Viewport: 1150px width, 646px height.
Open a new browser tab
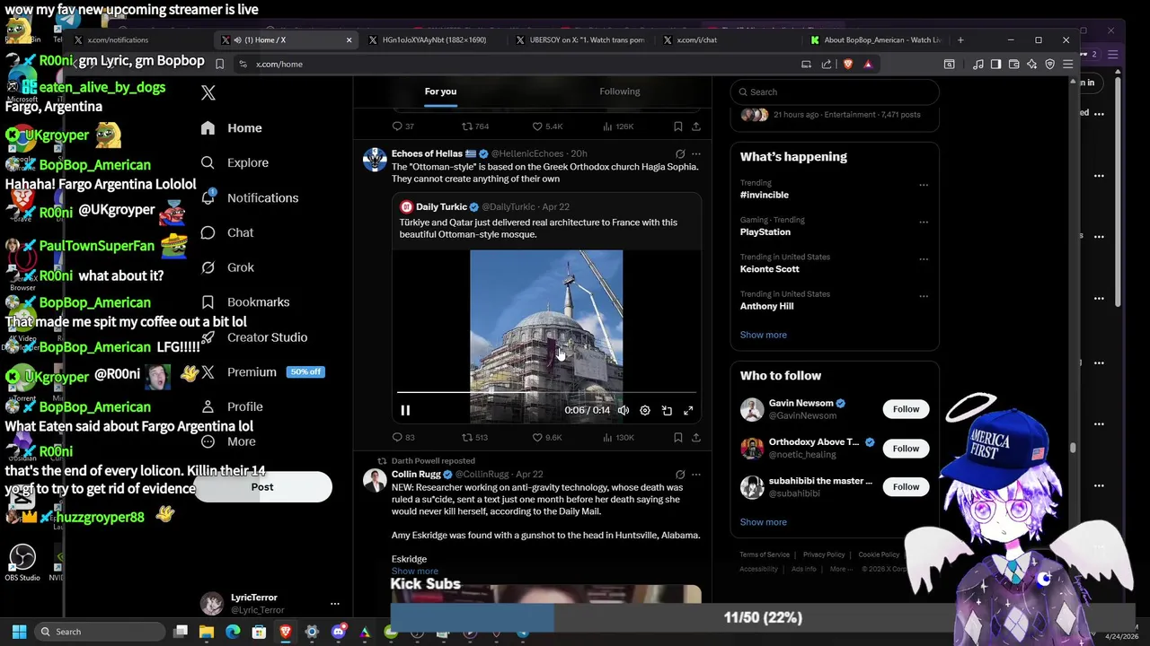[960, 39]
